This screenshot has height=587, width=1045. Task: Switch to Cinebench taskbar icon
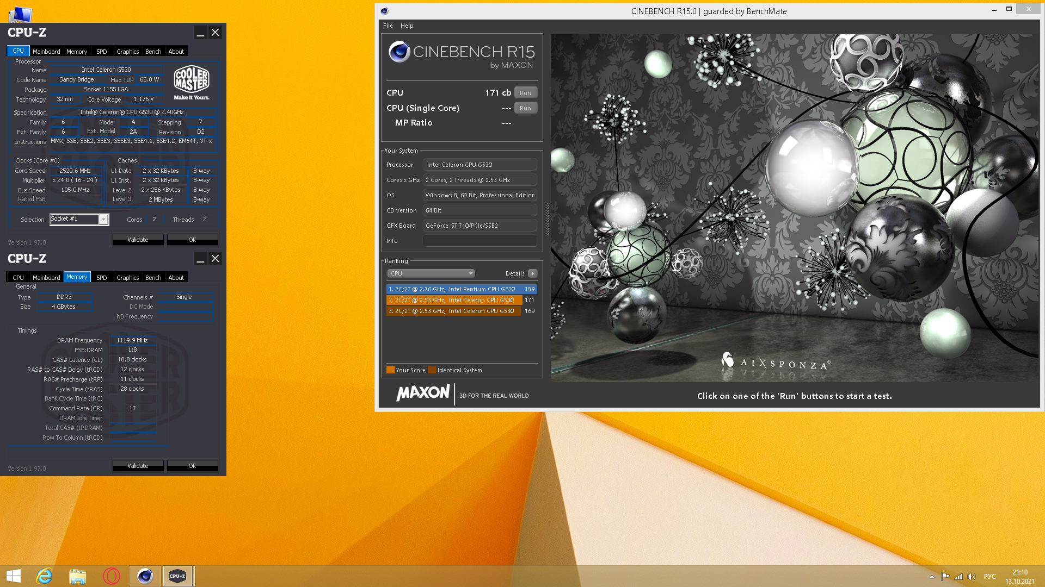[145, 576]
